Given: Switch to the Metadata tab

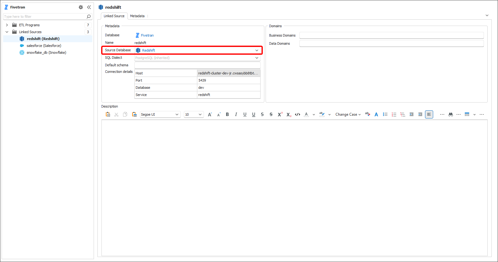Looking at the screenshot, I should click(x=137, y=16).
